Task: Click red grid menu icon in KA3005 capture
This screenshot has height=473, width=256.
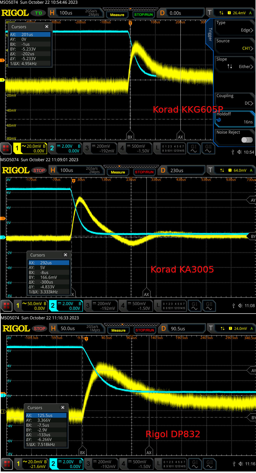Action: [x=6, y=306]
